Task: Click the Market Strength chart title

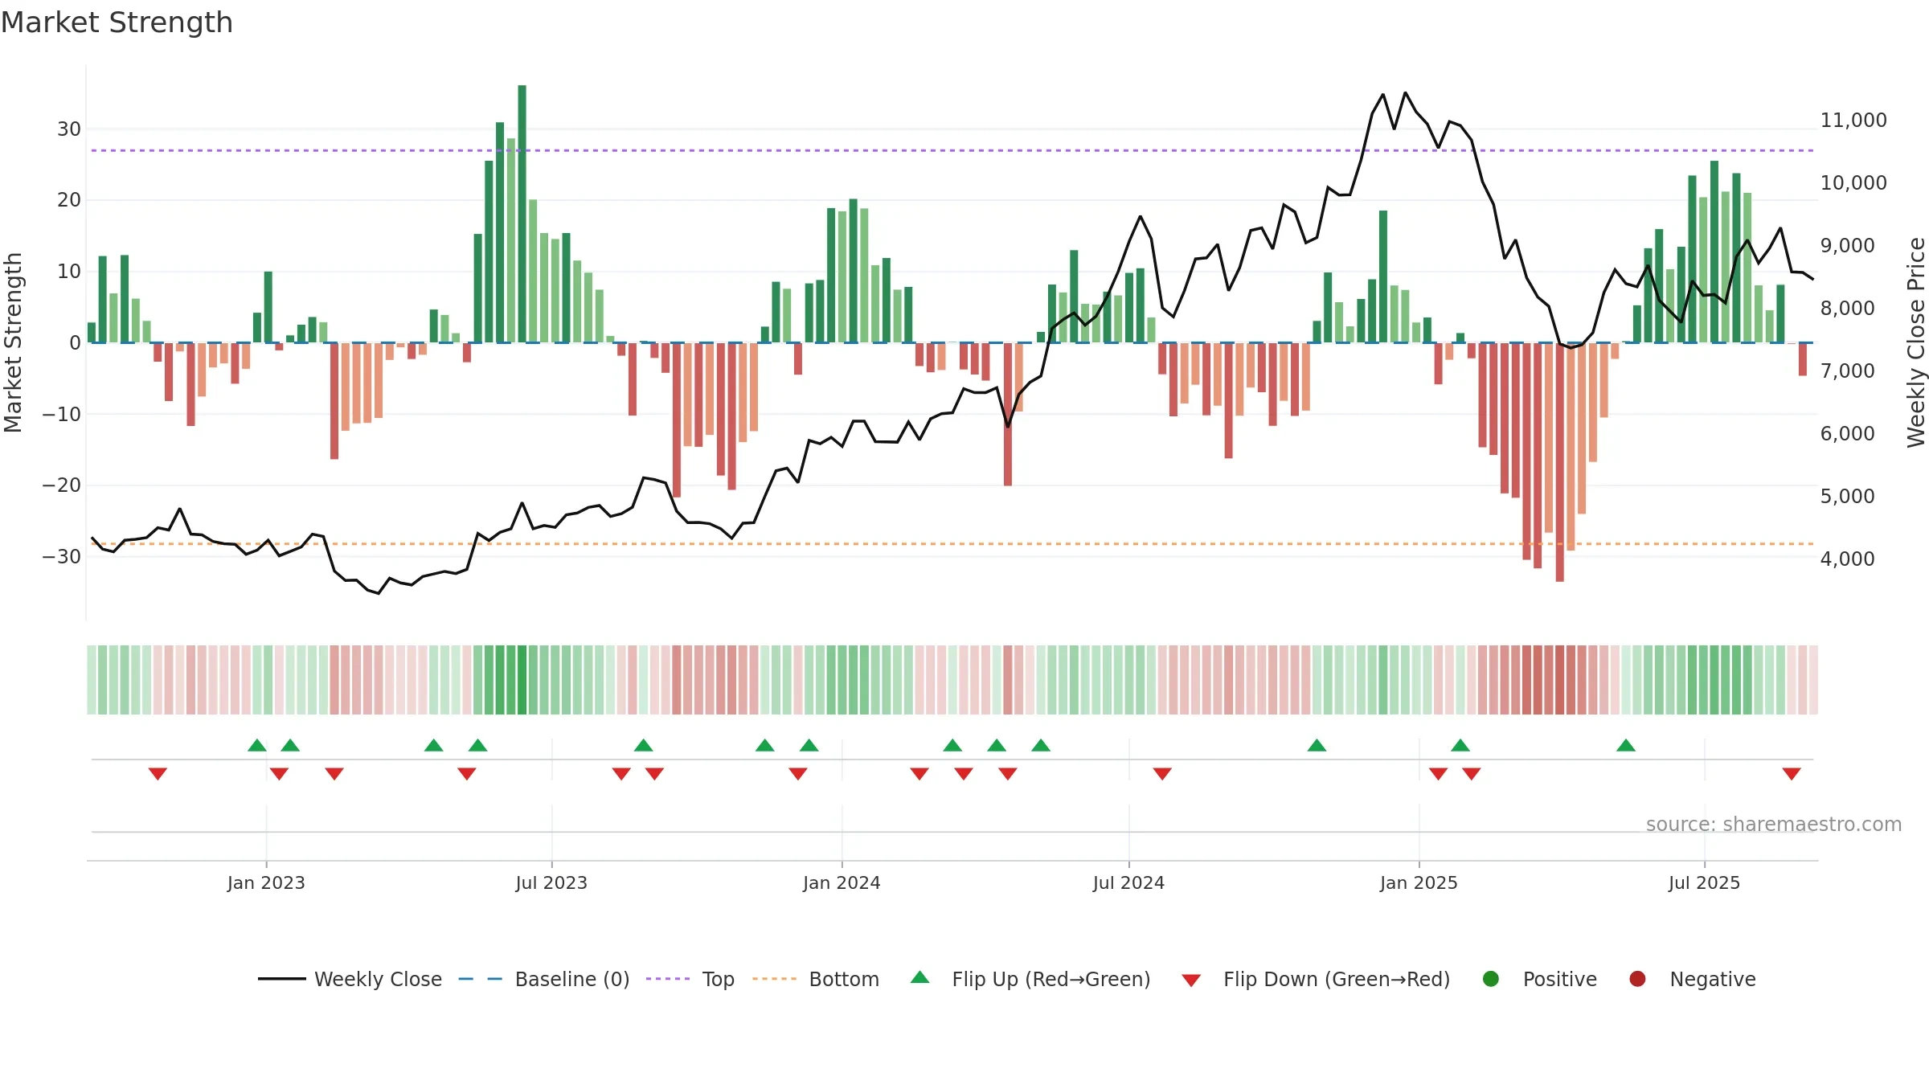Action: [x=117, y=22]
